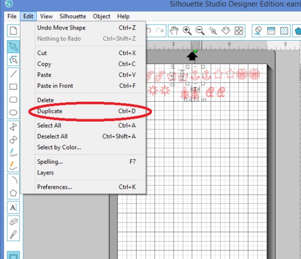Click the Fit to Window icon
Viewport: 301px width, 259px height.
click(x=238, y=31)
